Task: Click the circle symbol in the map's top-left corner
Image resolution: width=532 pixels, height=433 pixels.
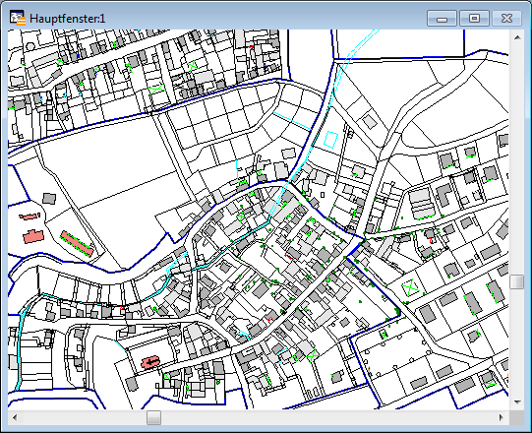Action: click(30, 46)
